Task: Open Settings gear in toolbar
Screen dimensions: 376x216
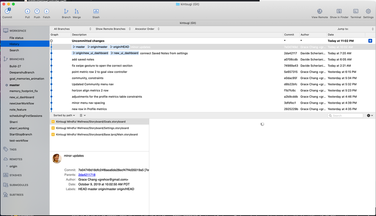Action: coord(368,11)
